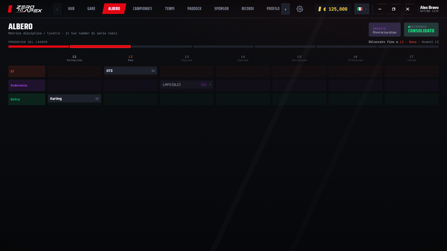
Task: Open the settings gear icon
Action: click(x=300, y=9)
